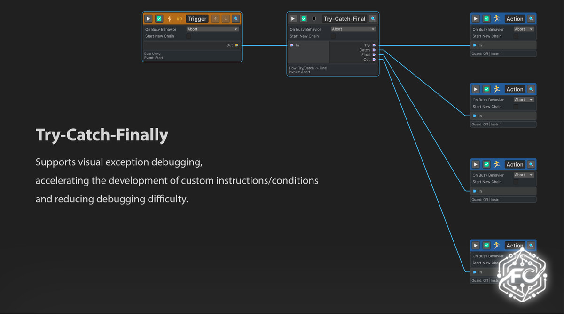
Task: Click magnifier icon on Action node wired to Try
Action: (531, 19)
